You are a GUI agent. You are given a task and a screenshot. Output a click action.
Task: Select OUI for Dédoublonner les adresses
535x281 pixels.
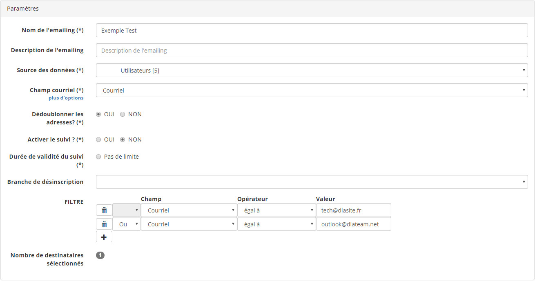pyautogui.click(x=98, y=114)
